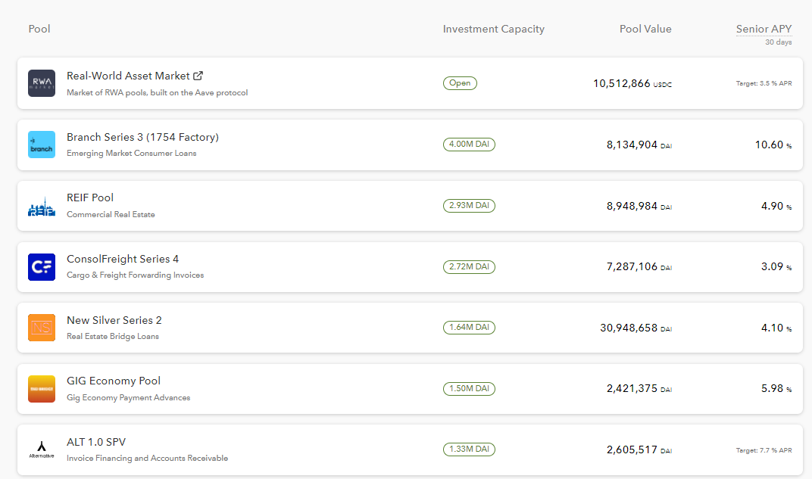Click the 2,605,517 DAI pool value
This screenshot has height=479, width=812.
pyautogui.click(x=639, y=450)
